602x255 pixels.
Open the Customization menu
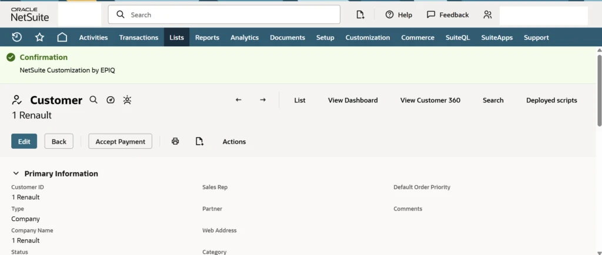point(367,38)
